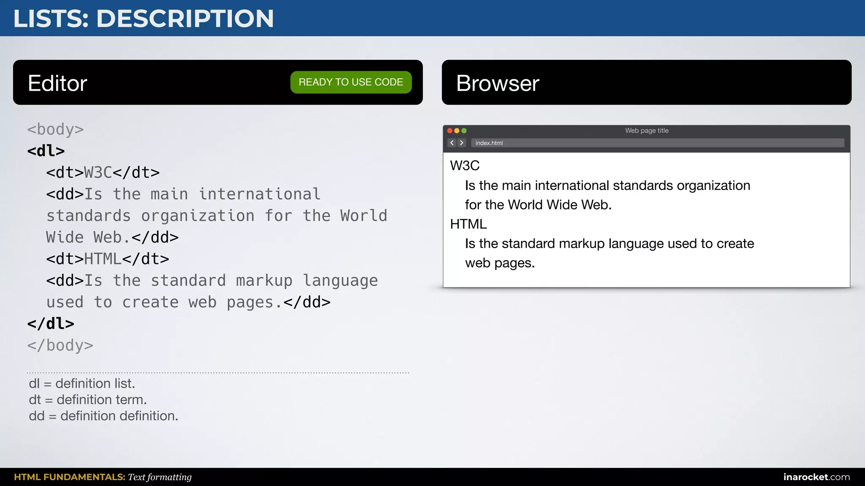Click the browser forward arrow button
Image resolution: width=865 pixels, height=486 pixels.
(x=462, y=143)
